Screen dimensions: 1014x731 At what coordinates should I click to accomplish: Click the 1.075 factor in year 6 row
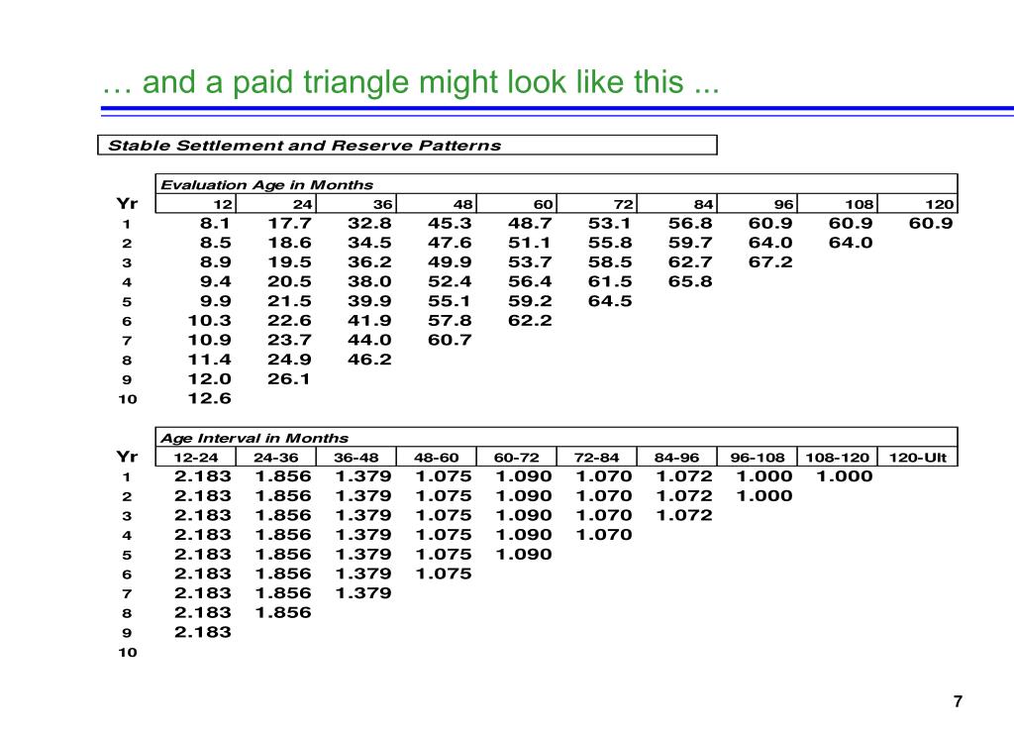pyautogui.click(x=444, y=574)
